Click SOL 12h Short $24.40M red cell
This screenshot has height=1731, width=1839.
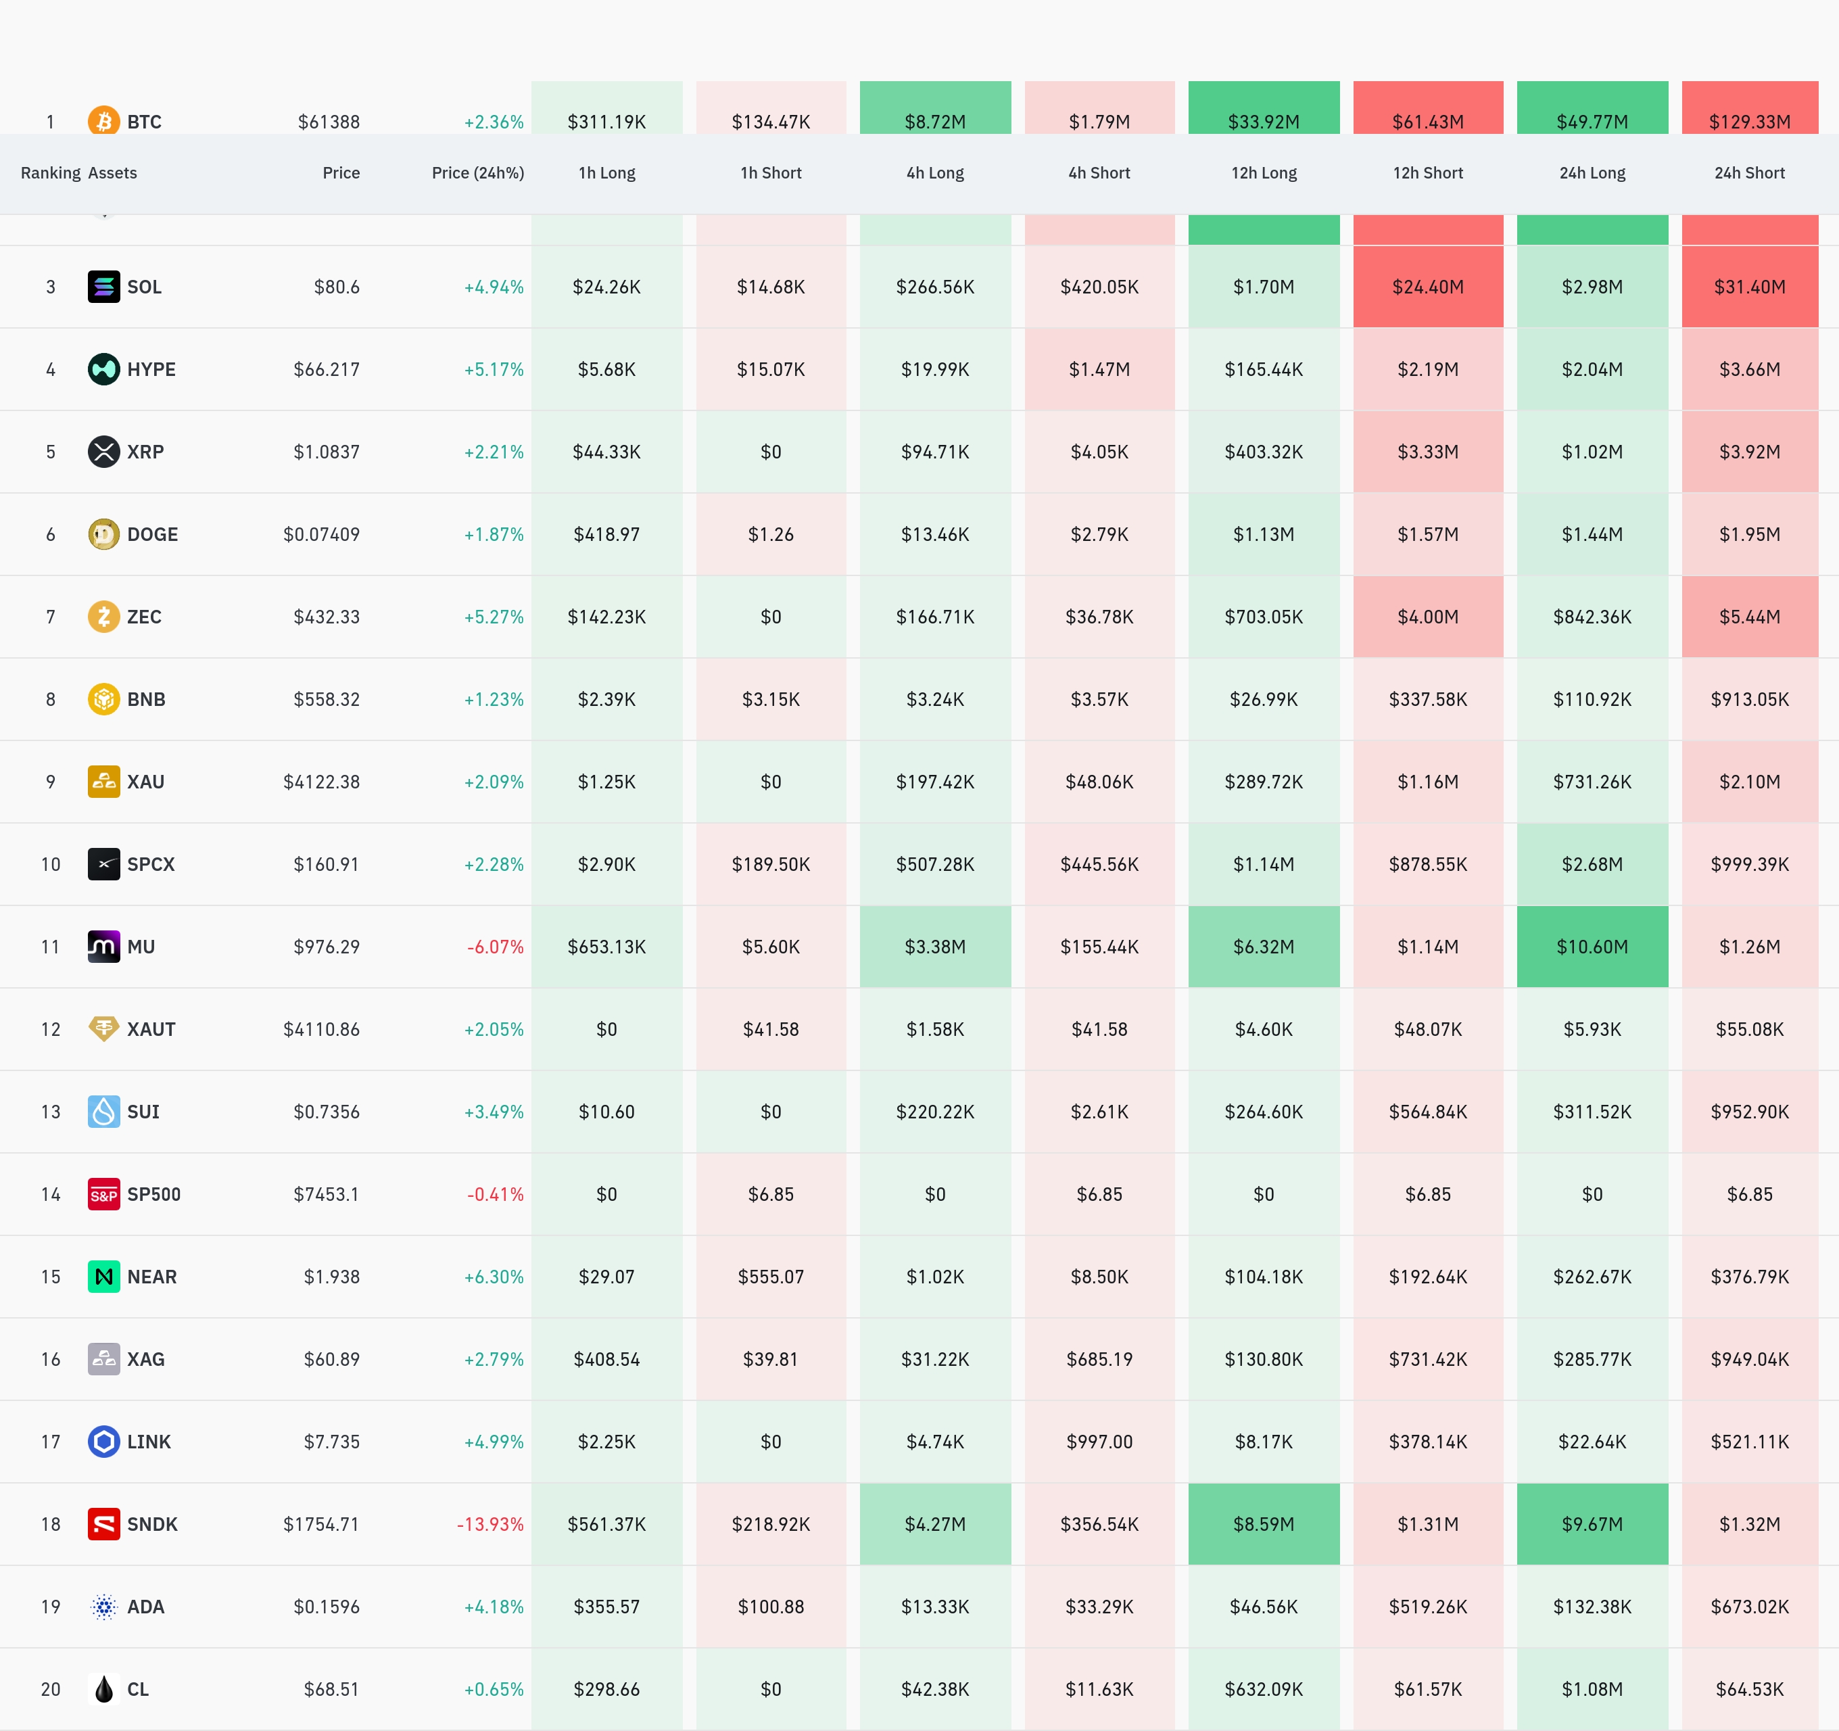point(1427,287)
